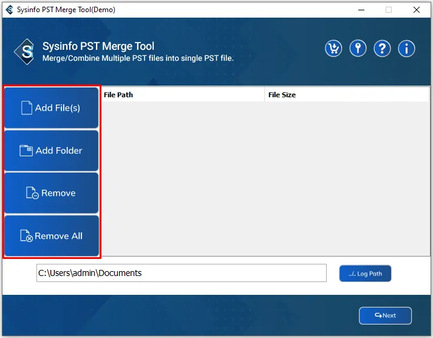Click the shopping cart purchase icon
Viewport: 433px width, 338px height.
point(333,49)
